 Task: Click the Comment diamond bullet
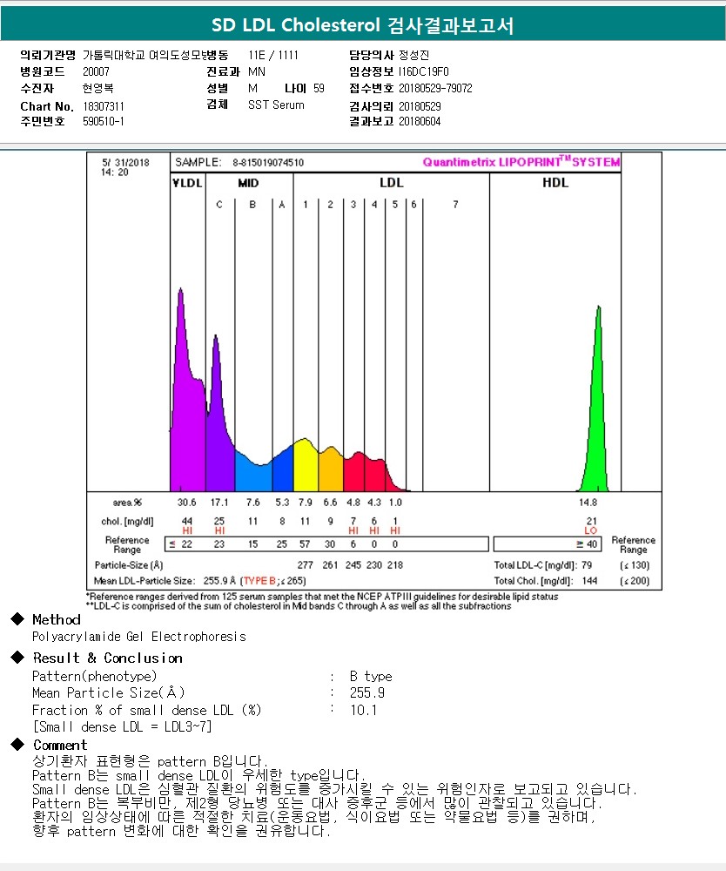tap(17, 744)
